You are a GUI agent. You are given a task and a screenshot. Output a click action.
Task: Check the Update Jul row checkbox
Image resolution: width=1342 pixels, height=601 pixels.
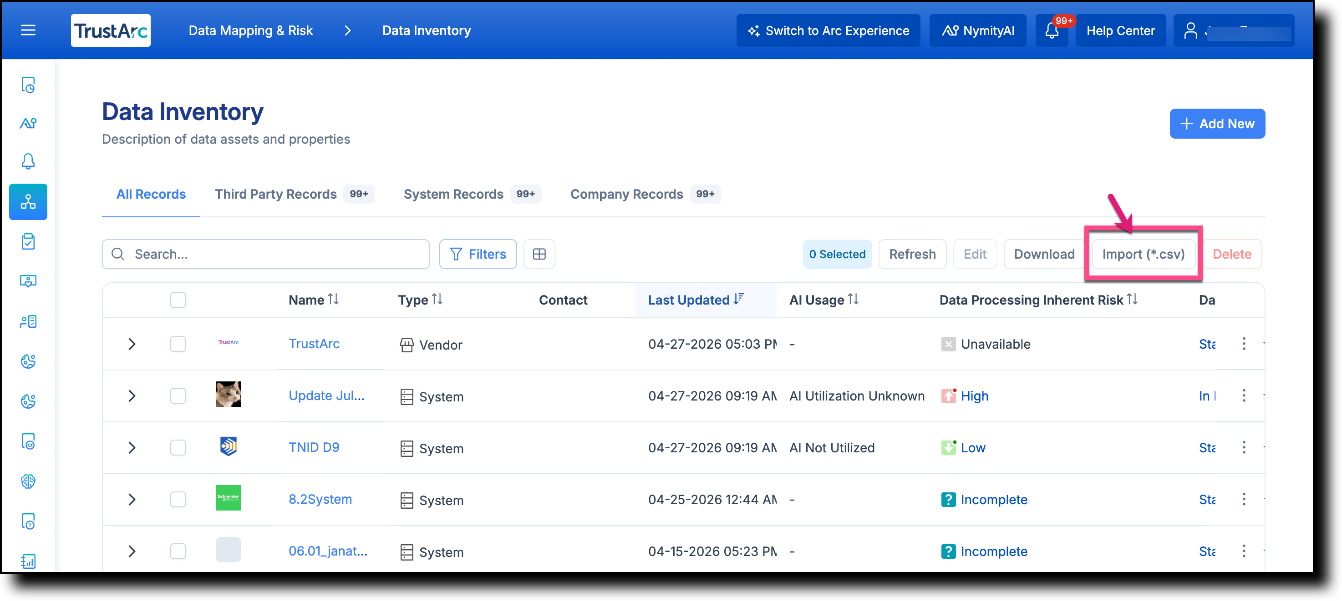pyautogui.click(x=178, y=396)
